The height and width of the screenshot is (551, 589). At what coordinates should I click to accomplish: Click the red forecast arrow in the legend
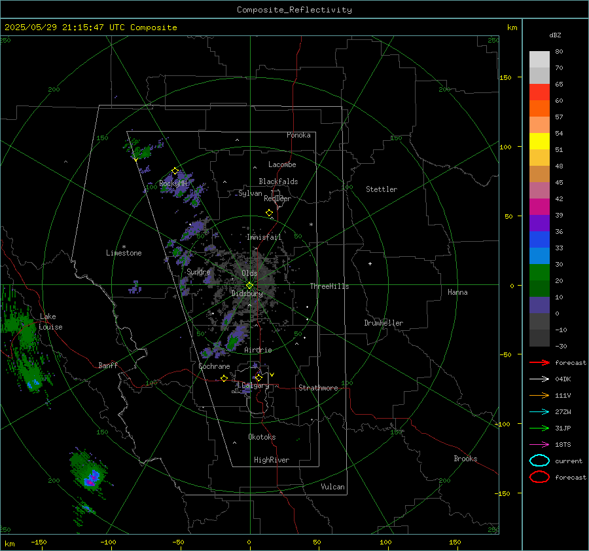click(539, 362)
